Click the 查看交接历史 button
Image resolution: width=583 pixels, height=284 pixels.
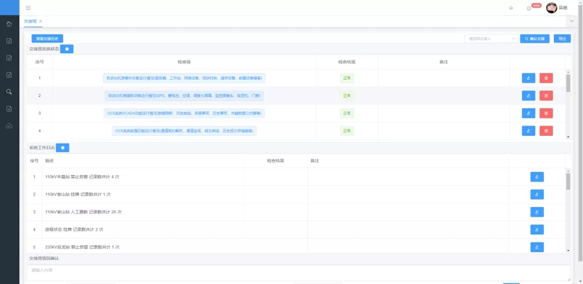(48, 39)
